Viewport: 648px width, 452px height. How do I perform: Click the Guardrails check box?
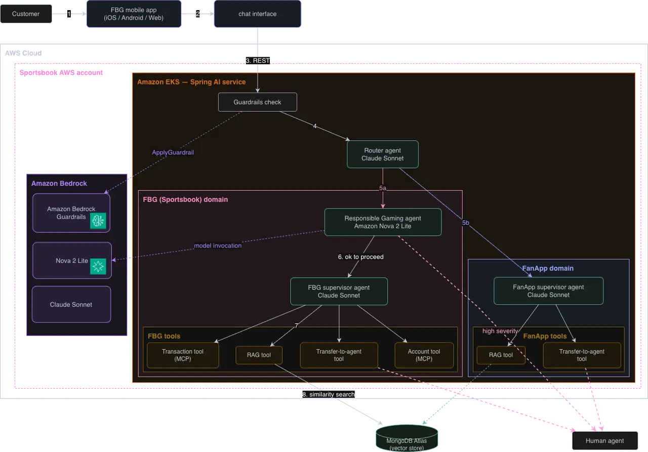[x=258, y=102]
